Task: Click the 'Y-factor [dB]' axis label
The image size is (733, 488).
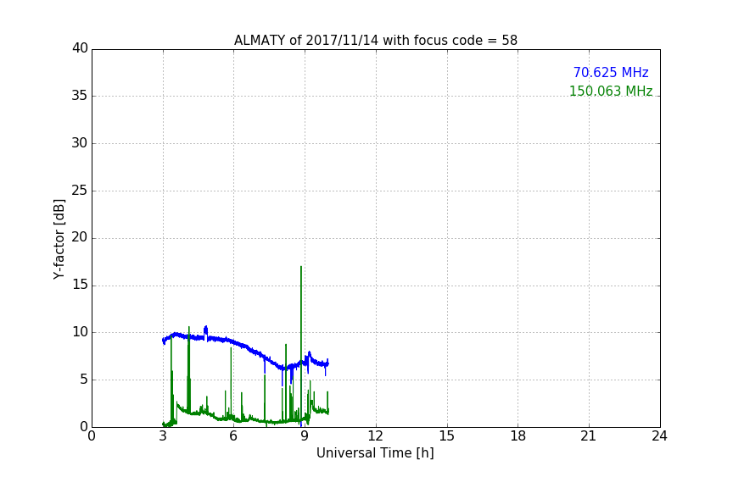Action: coord(59,239)
